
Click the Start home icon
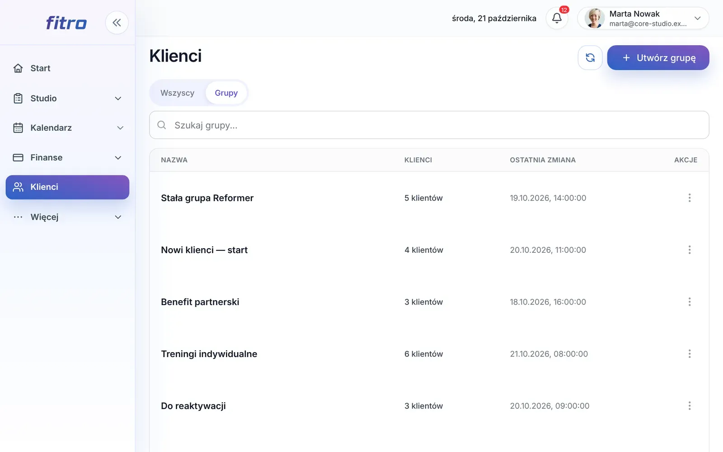point(18,68)
